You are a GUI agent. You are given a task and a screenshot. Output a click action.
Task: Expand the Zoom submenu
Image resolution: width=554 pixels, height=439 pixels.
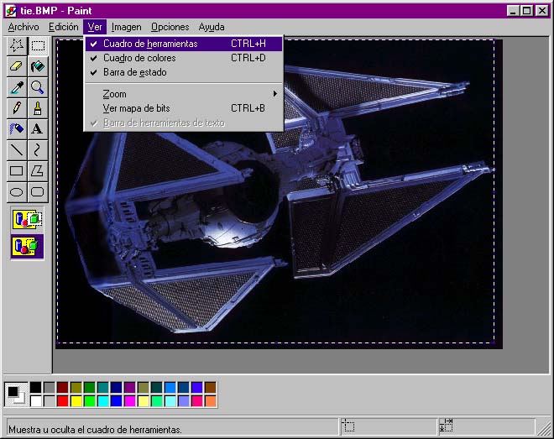coord(184,94)
